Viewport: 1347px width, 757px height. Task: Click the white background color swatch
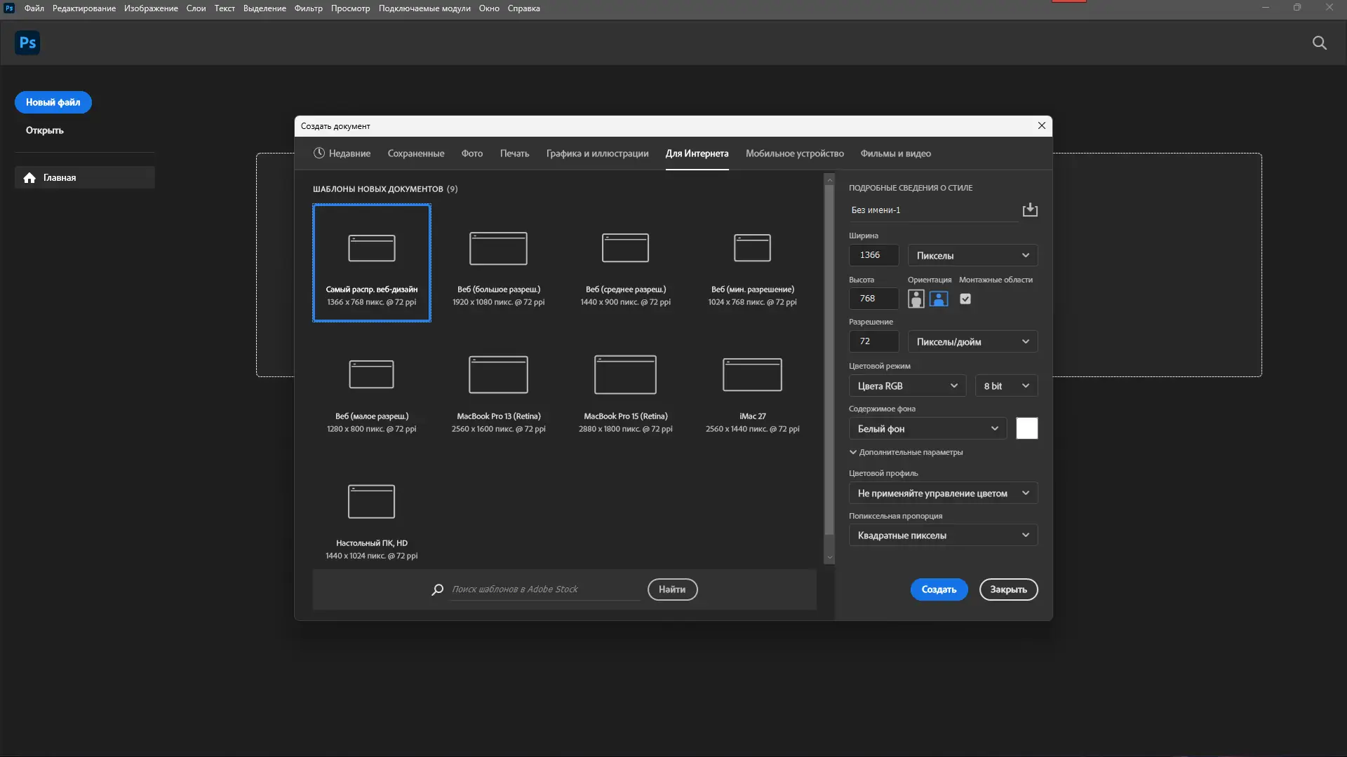pyautogui.click(x=1026, y=428)
